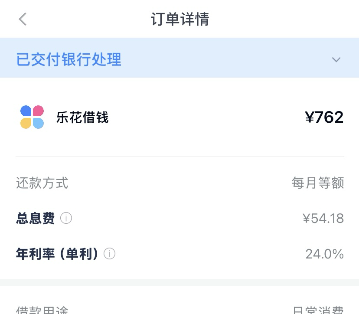The width and height of the screenshot is (359, 314).
Task: Tap the ¥54.18 total interest value
Action: [x=323, y=219]
